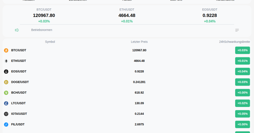Click the +0.03% badge for BTC/USDT row
The height and width of the screenshot is (133, 254).
tap(242, 50)
